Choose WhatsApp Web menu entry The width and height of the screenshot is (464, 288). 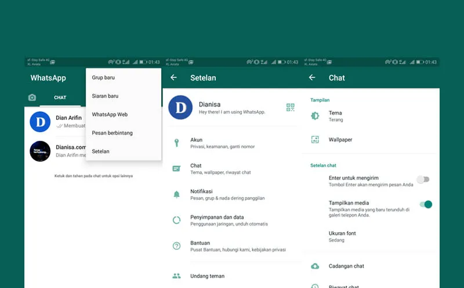tap(110, 114)
